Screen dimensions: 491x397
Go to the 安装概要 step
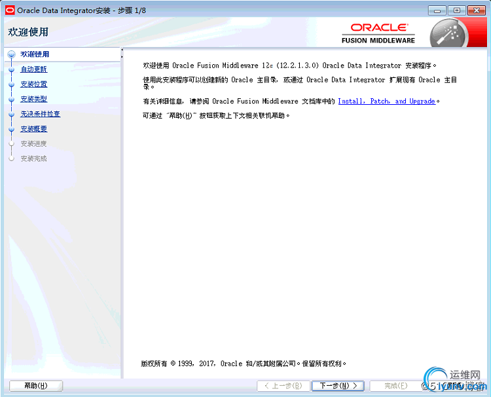coord(34,129)
